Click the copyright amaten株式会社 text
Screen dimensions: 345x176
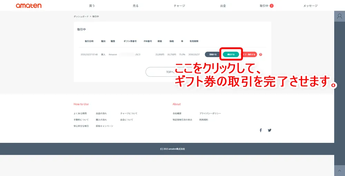[x=172, y=149]
